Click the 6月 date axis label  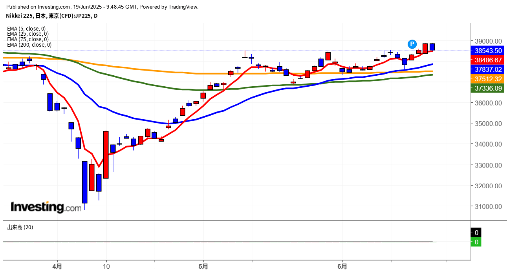click(x=342, y=266)
